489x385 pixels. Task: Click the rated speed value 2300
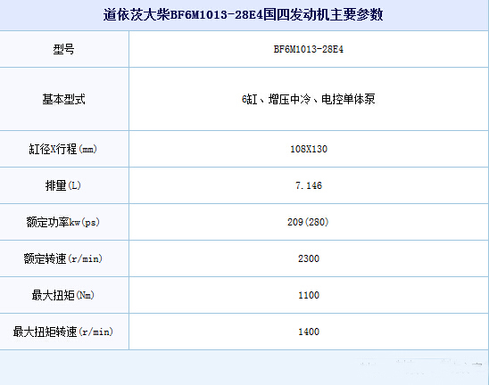(x=309, y=258)
